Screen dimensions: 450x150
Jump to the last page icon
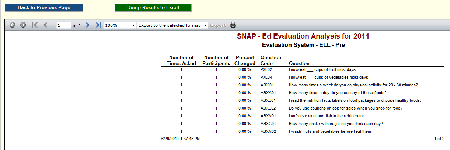click(98, 25)
